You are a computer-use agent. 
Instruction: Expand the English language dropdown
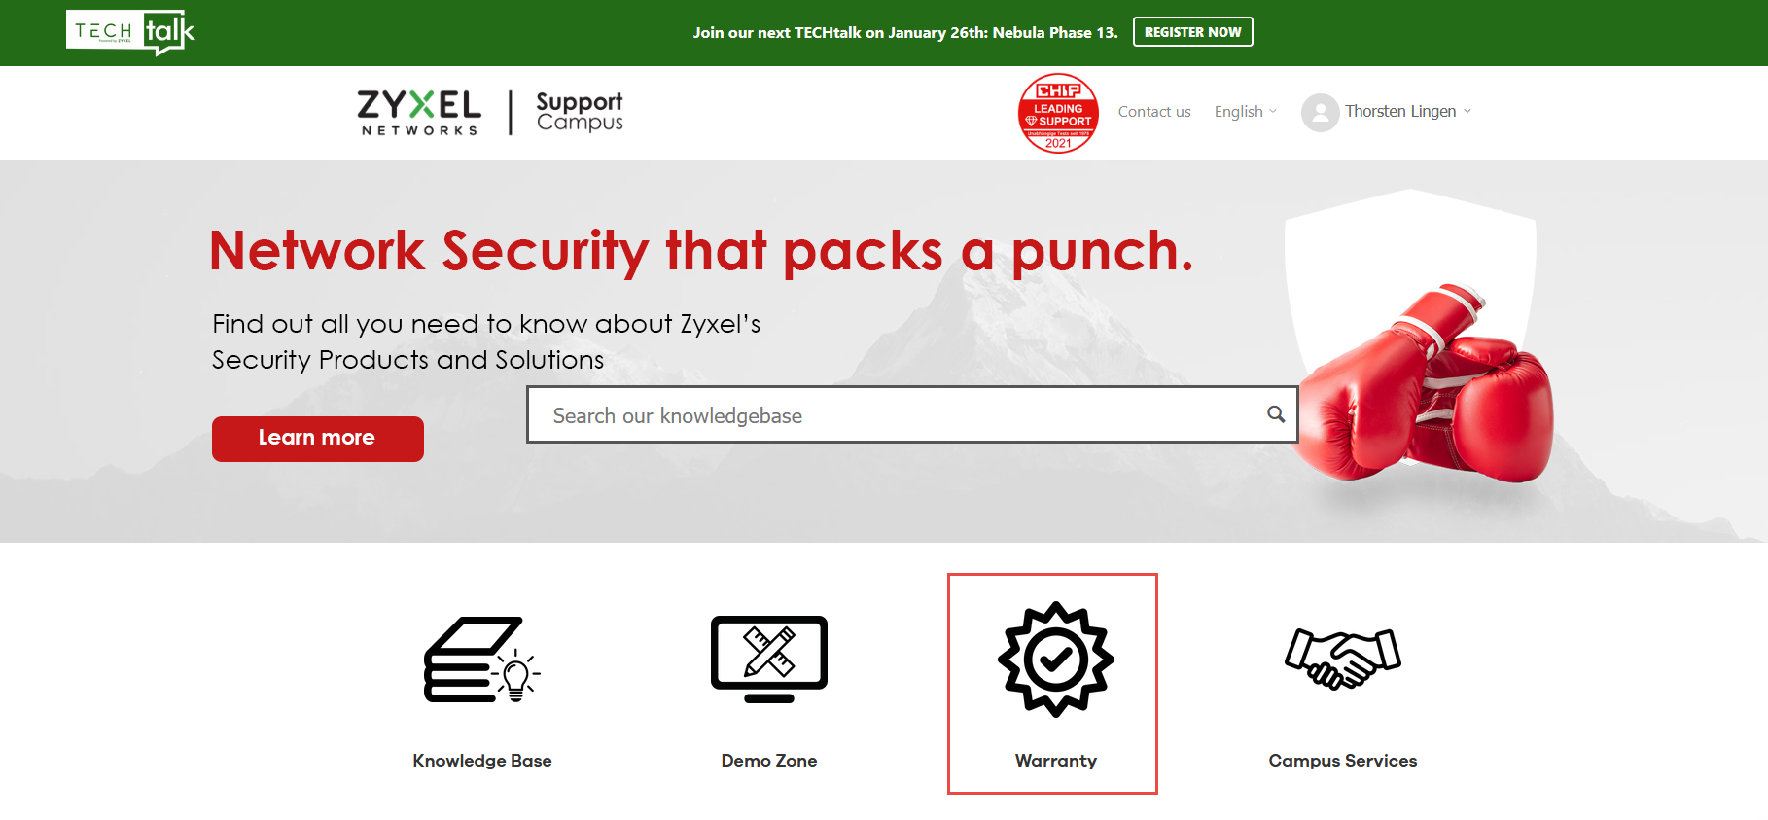tap(1245, 112)
